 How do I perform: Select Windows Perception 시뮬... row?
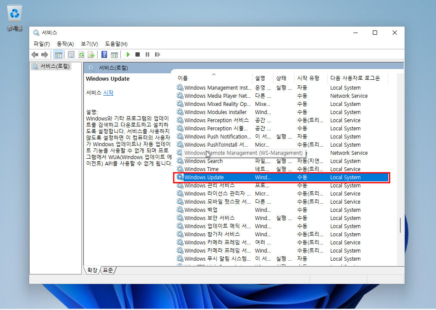click(x=282, y=128)
